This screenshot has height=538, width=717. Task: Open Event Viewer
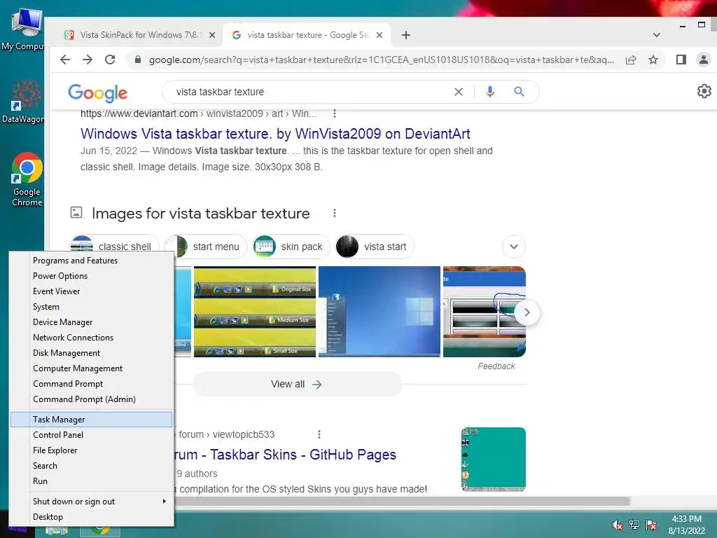[92, 291]
